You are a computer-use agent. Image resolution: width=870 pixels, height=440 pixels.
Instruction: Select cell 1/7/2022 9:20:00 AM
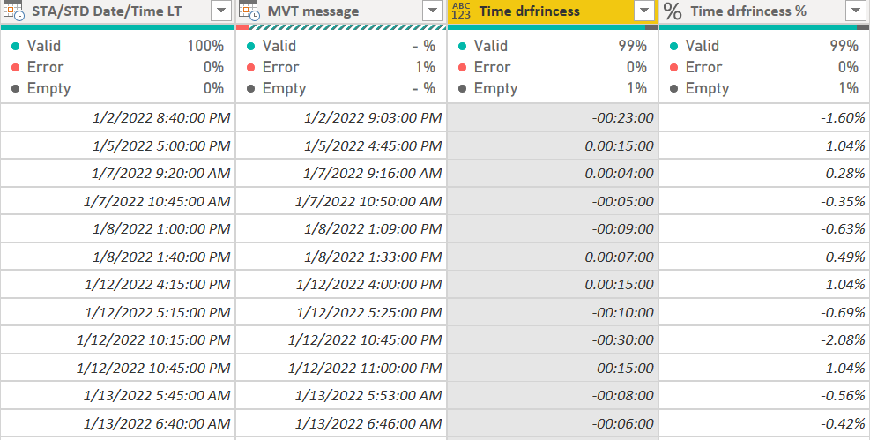117,173
